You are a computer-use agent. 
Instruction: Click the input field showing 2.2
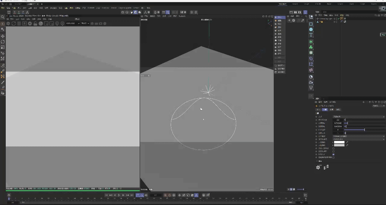pyautogui.click(x=338, y=120)
